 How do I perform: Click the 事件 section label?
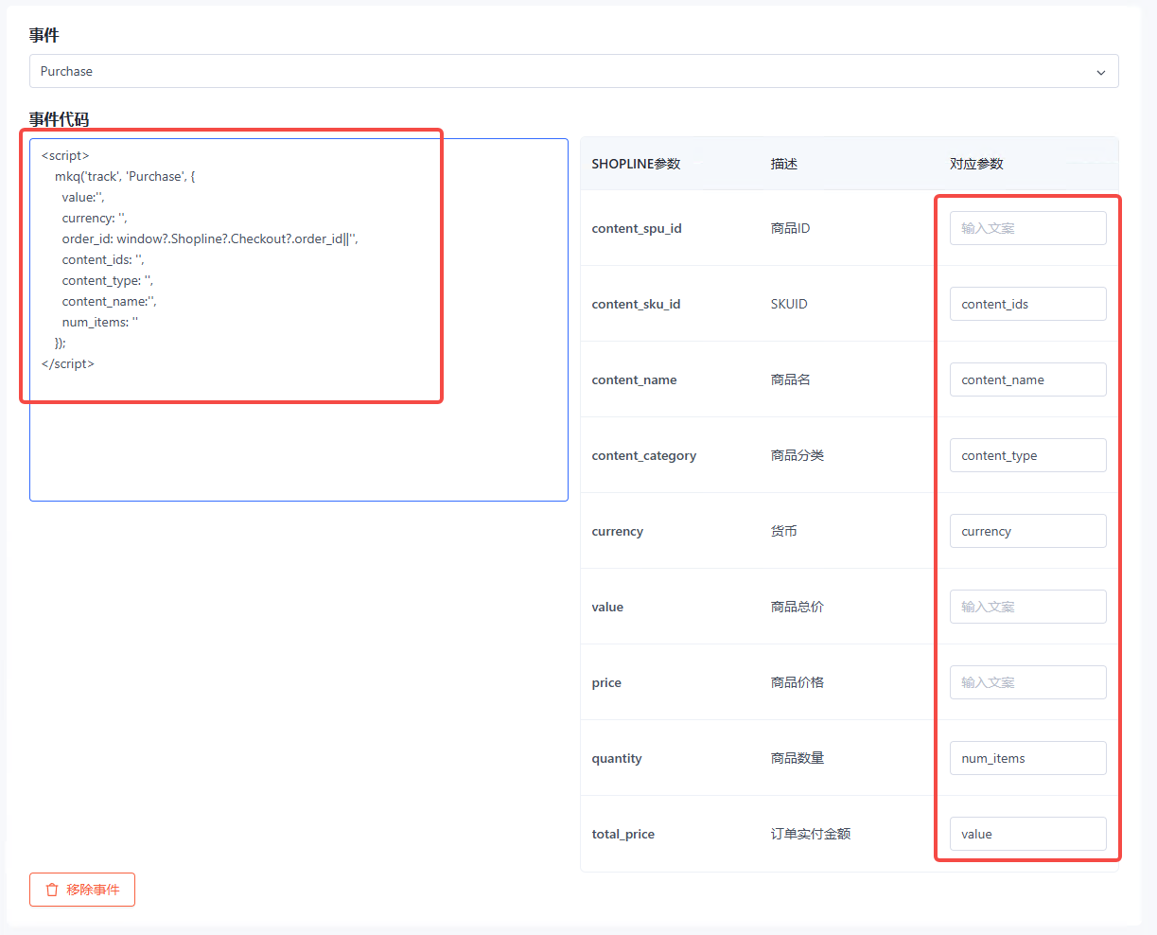click(x=44, y=35)
